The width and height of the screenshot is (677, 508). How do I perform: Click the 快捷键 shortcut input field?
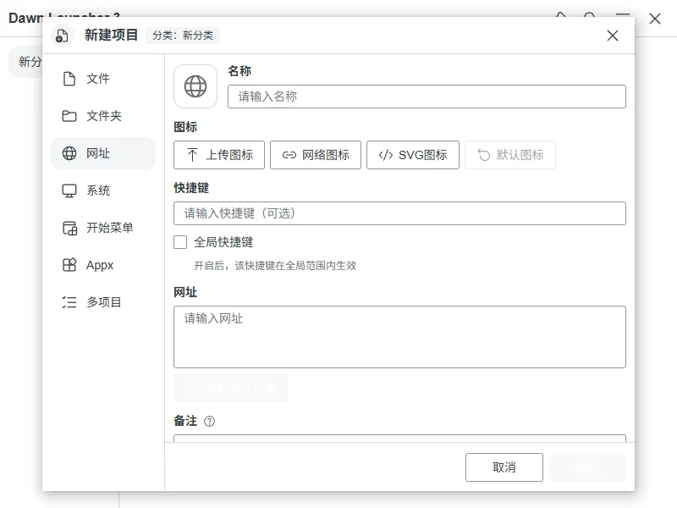tap(399, 213)
